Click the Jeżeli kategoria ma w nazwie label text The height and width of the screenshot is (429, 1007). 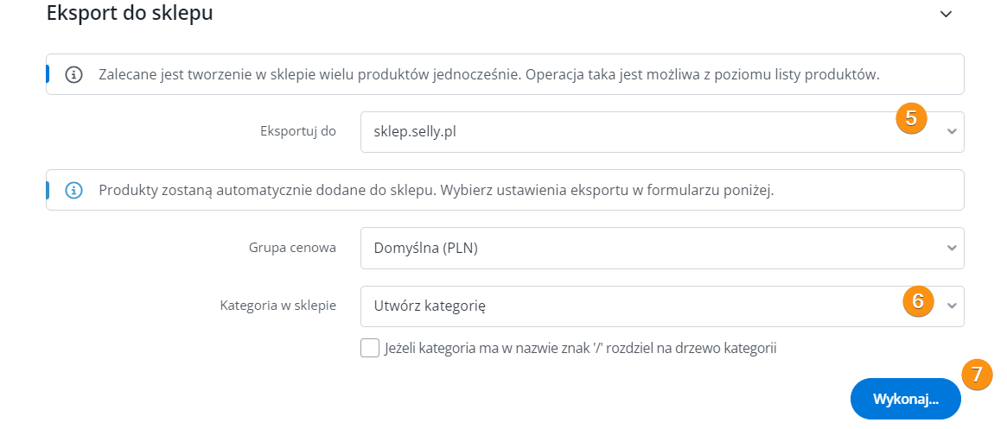[580, 349]
